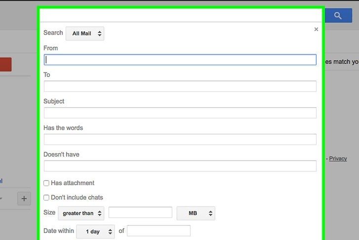Click the main search bar at top
Image resolution: width=359 pixels, height=240 pixels.
pyautogui.click(x=180, y=15)
